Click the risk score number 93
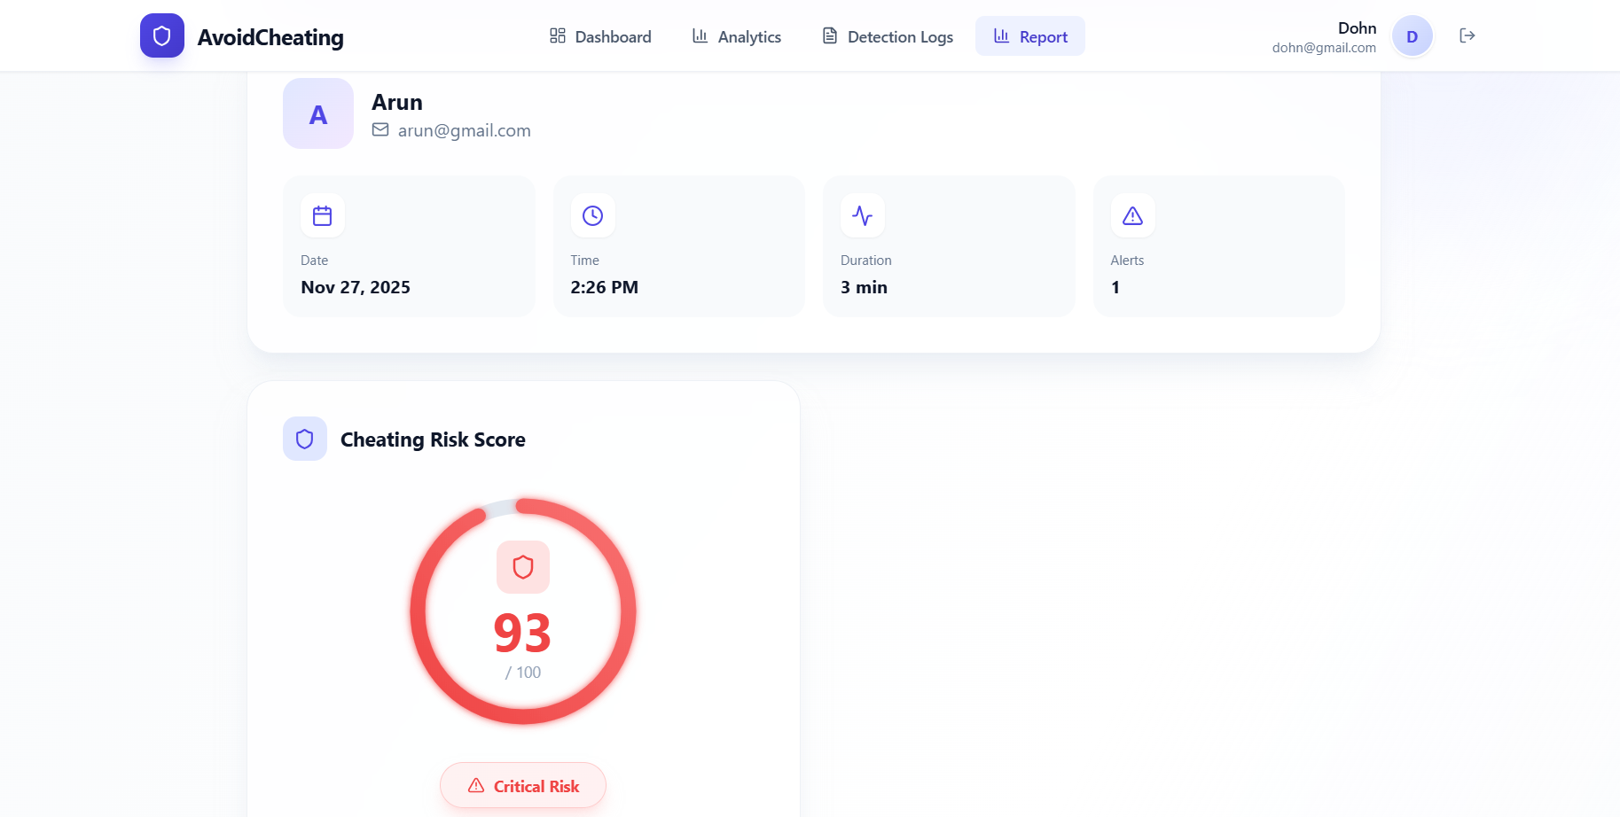1620x817 pixels. pos(523,633)
